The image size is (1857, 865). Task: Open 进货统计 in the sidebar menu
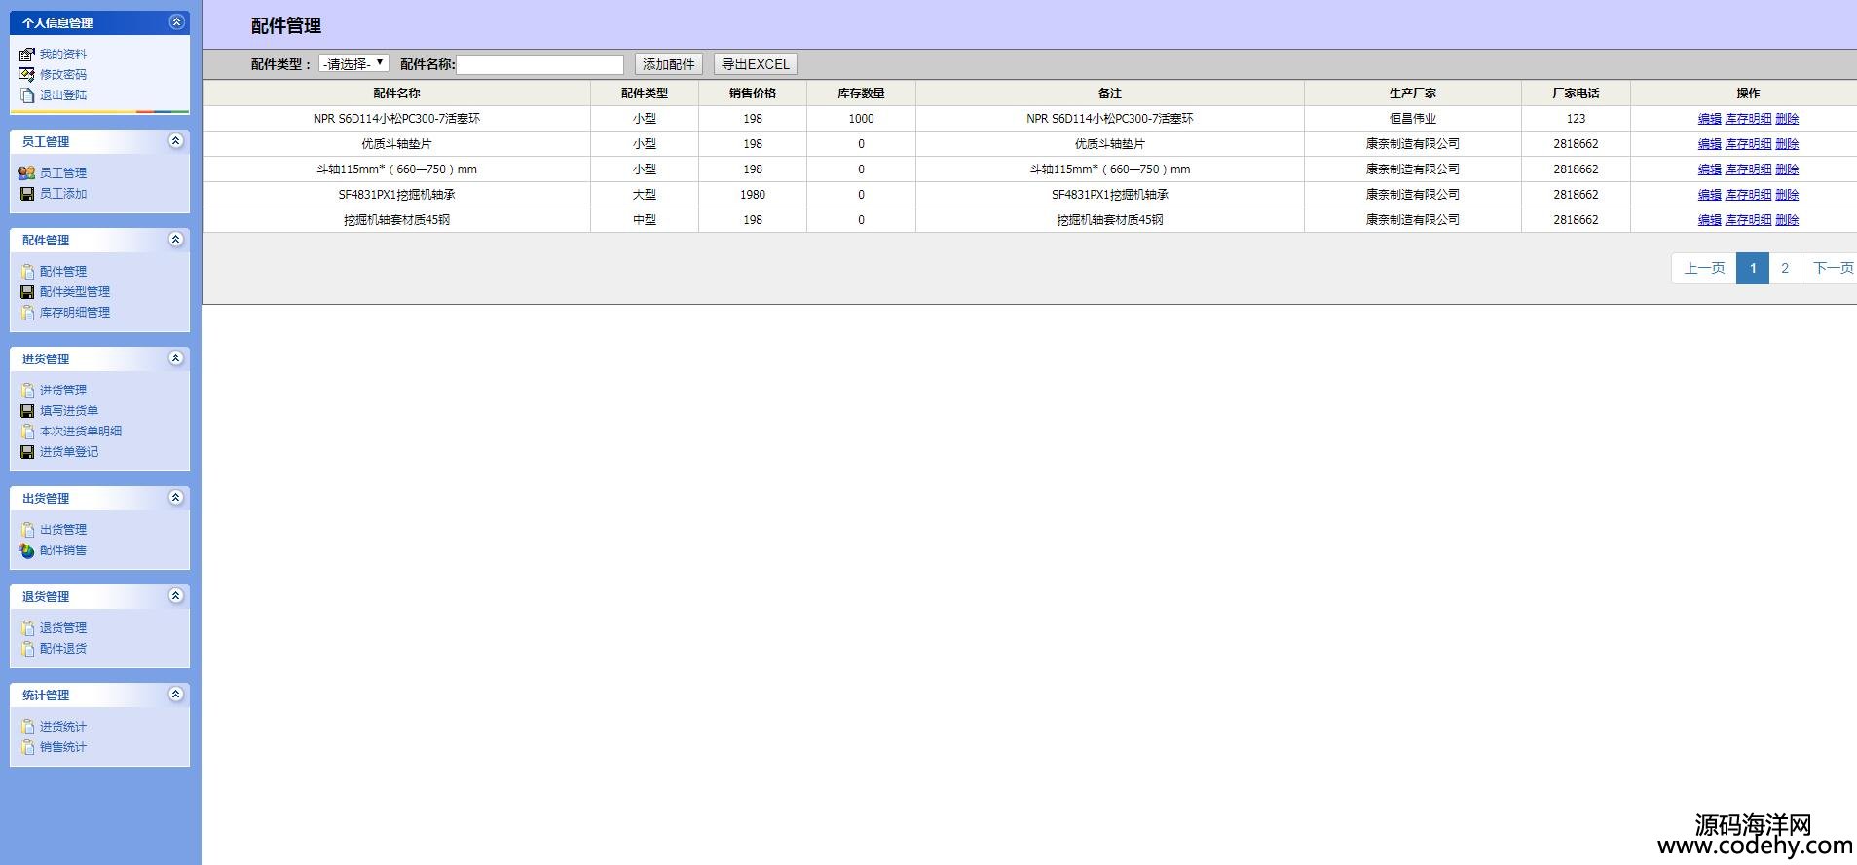coord(63,727)
